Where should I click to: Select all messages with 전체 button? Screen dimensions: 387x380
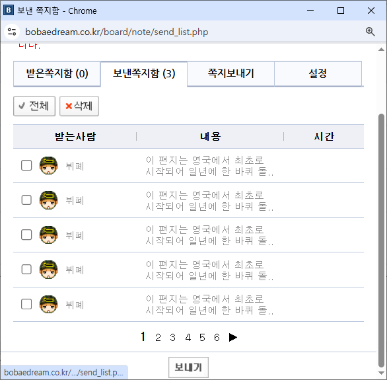click(x=34, y=106)
